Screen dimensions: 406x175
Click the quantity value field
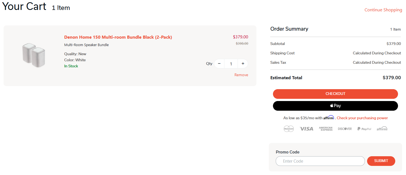click(x=231, y=63)
